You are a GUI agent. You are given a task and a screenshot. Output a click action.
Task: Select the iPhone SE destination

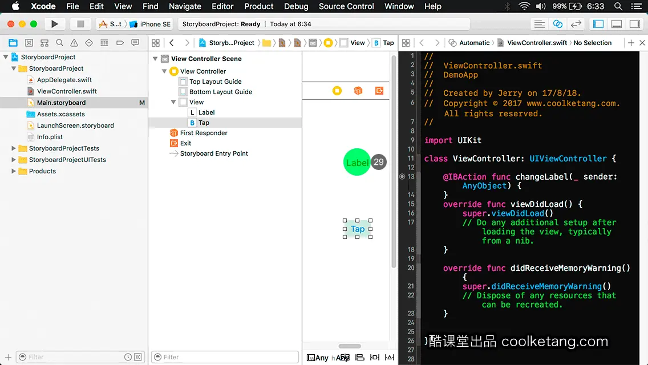click(x=151, y=24)
